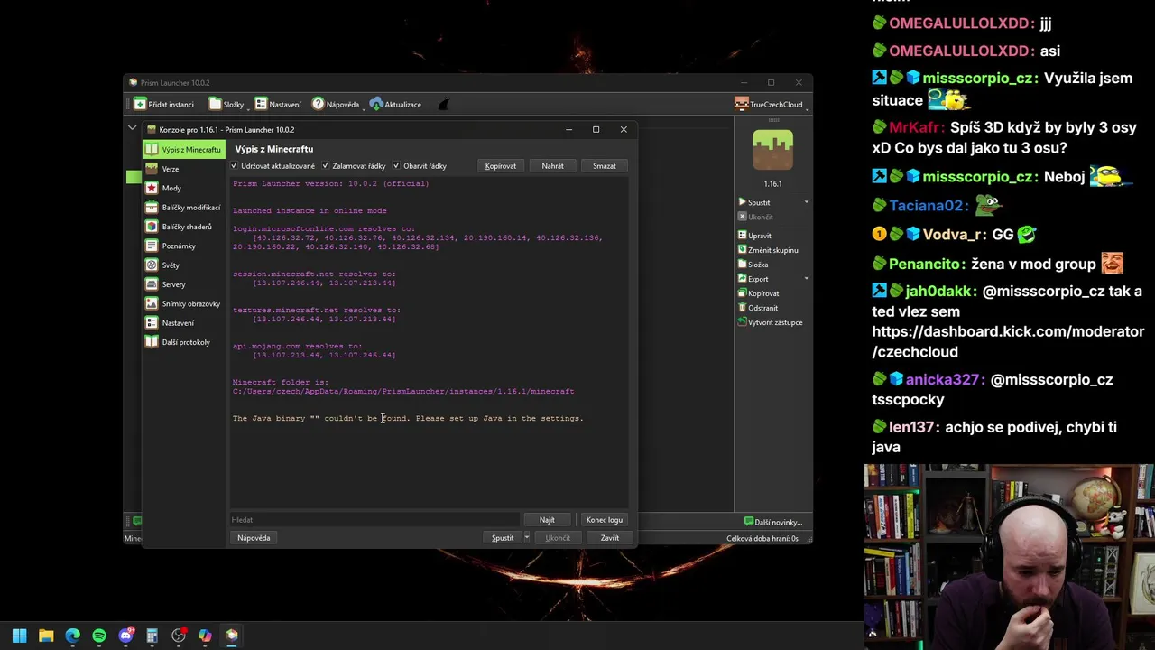Open Další protokoly page
Image resolution: width=1155 pixels, height=650 pixels.
(x=183, y=342)
